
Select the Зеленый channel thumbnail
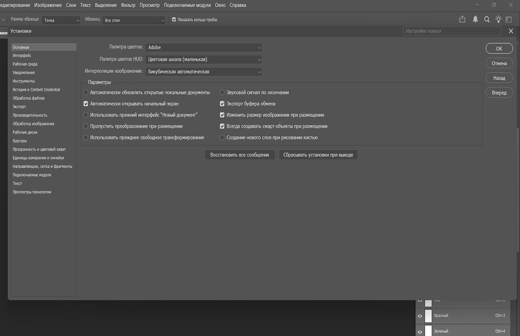(428, 331)
